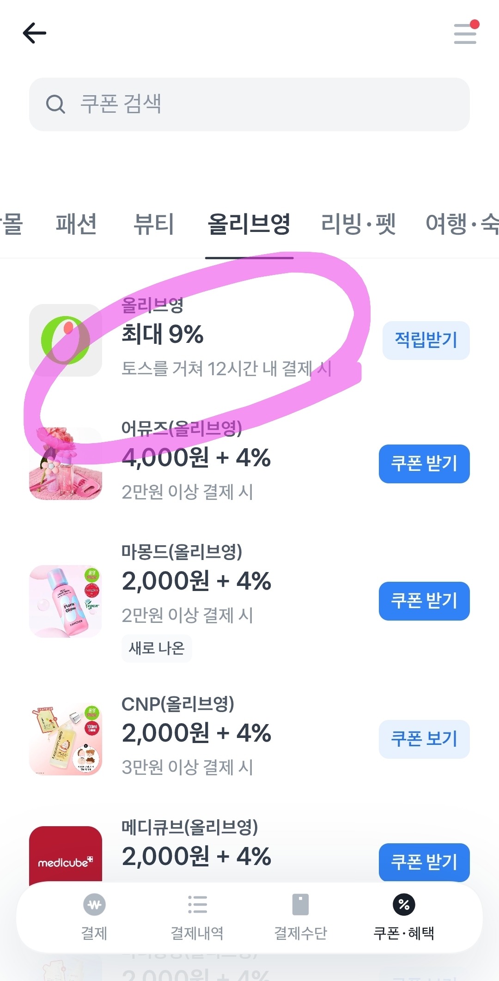Select the 쿠폰·혜택 percent icon
499x981 pixels.
(x=404, y=905)
